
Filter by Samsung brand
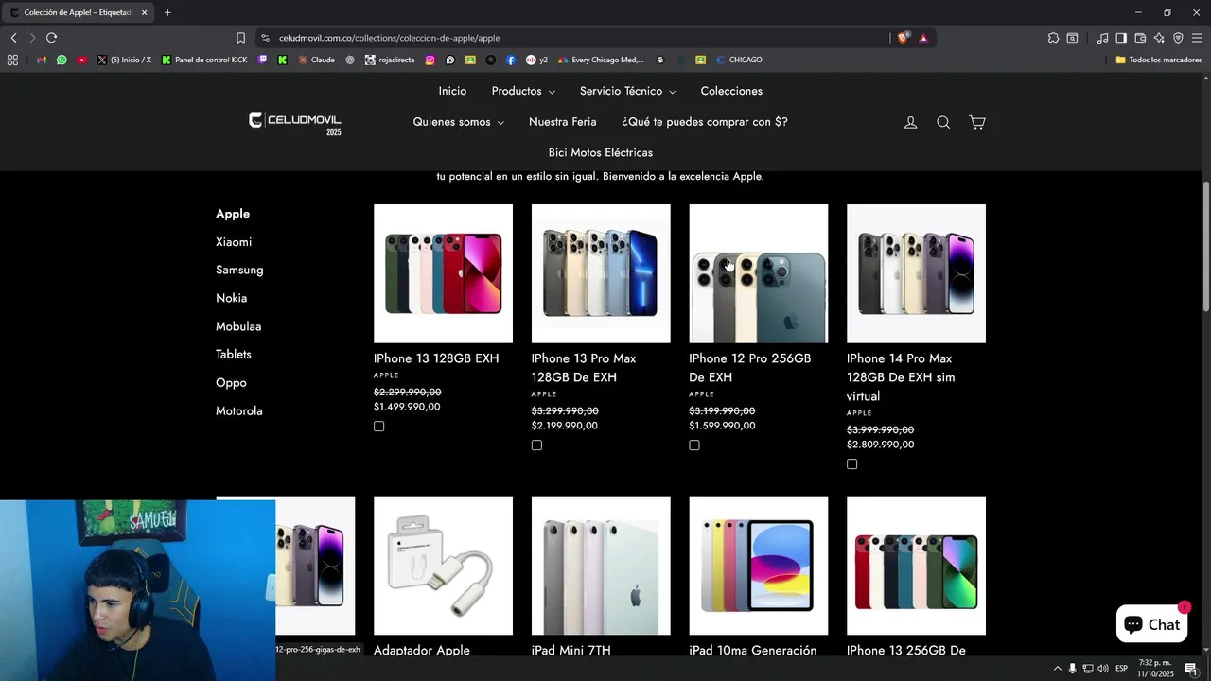tap(239, 271)
